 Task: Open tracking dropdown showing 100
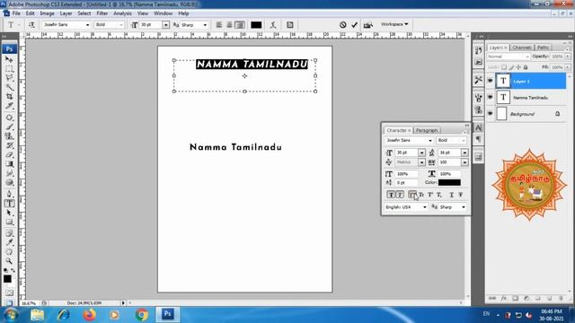coord(464,162)
